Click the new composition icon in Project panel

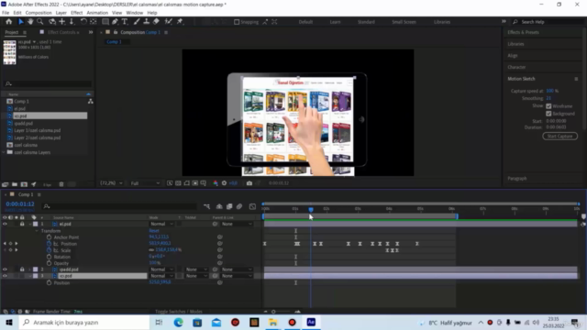[x=24, y=184]
